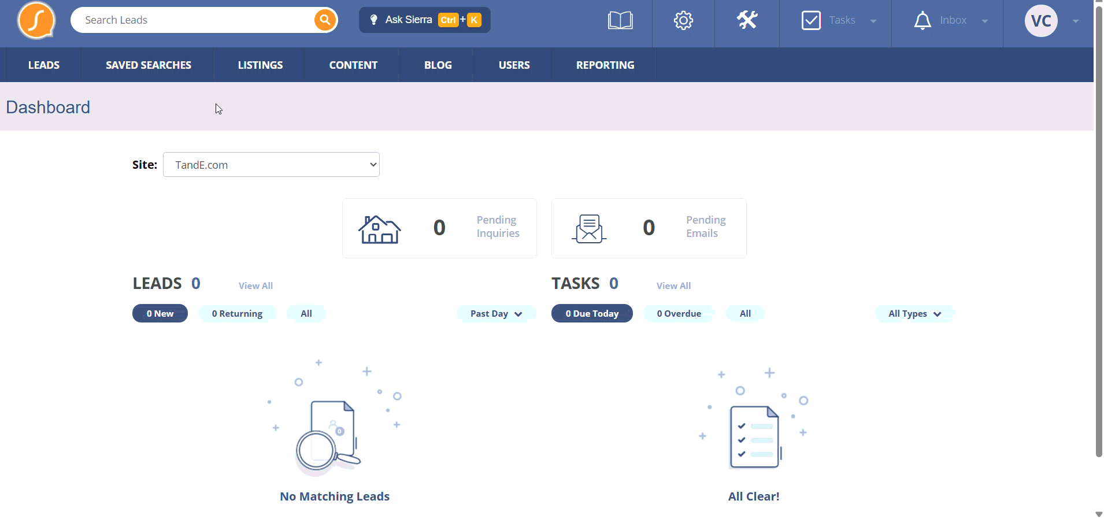Select the 0 Overdue tasks filter
Screen dimensions: 1104x519
click(x=679, y=314)
